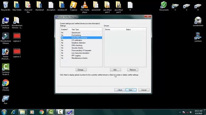Open the Windows Start menu
This screenshot has height=115, width=206.
(4, 112)
